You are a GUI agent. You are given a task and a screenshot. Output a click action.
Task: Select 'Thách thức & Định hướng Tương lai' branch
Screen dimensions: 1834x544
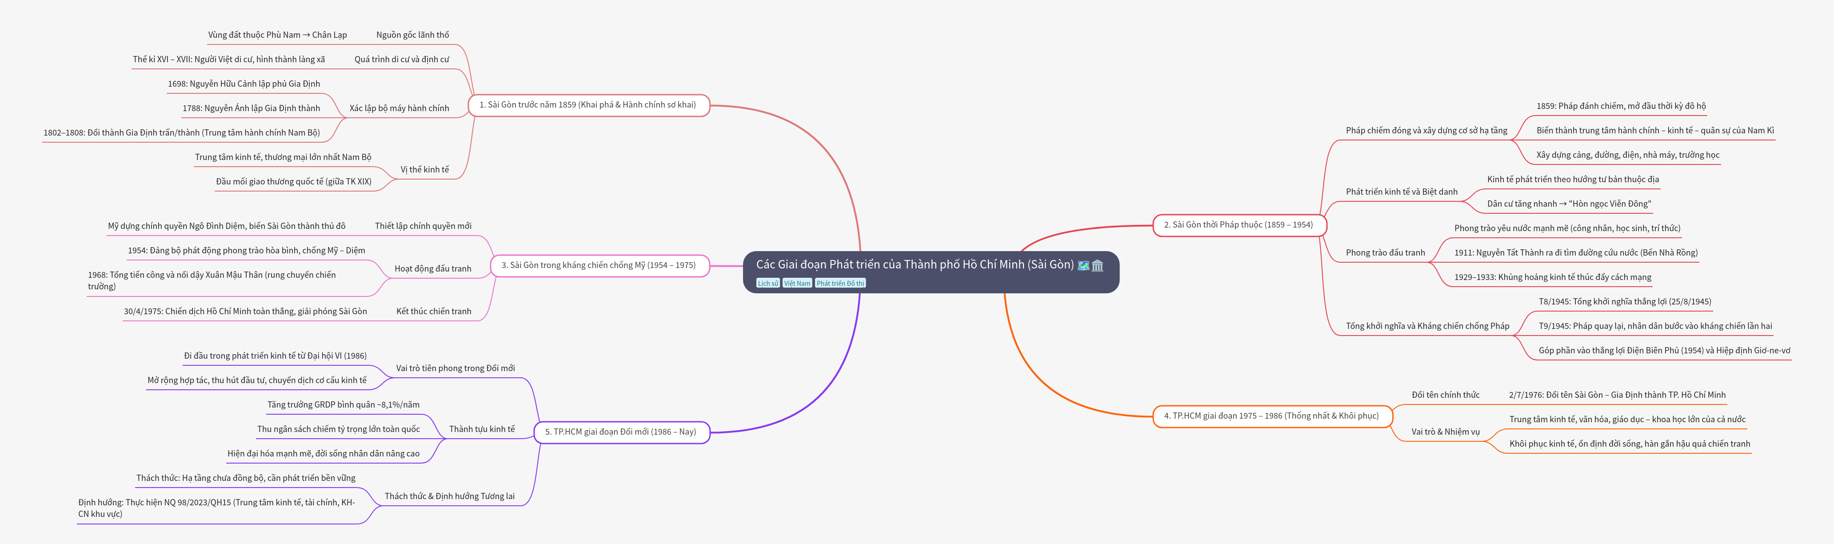(x=449, y=496)
